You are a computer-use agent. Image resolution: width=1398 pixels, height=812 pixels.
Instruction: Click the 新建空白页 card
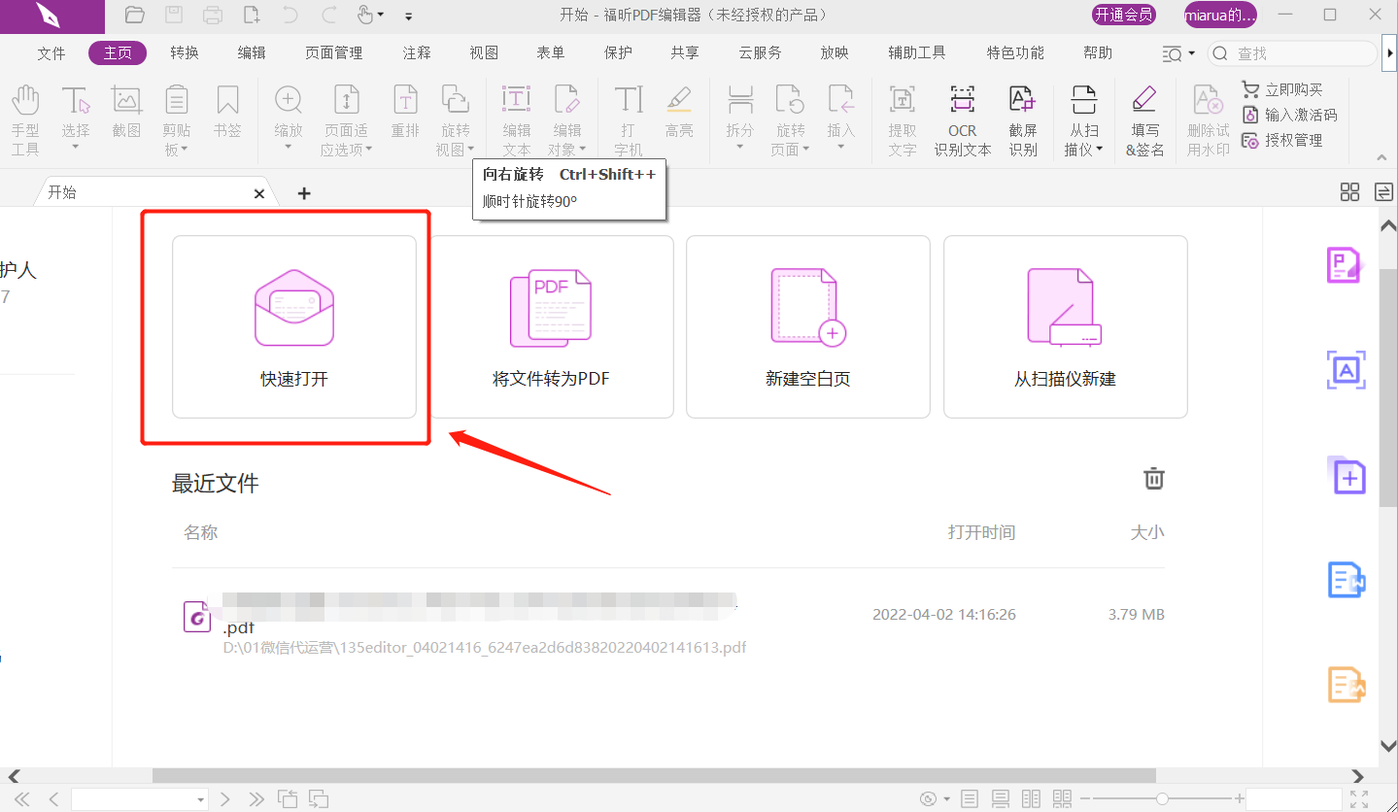click(808, 326)
